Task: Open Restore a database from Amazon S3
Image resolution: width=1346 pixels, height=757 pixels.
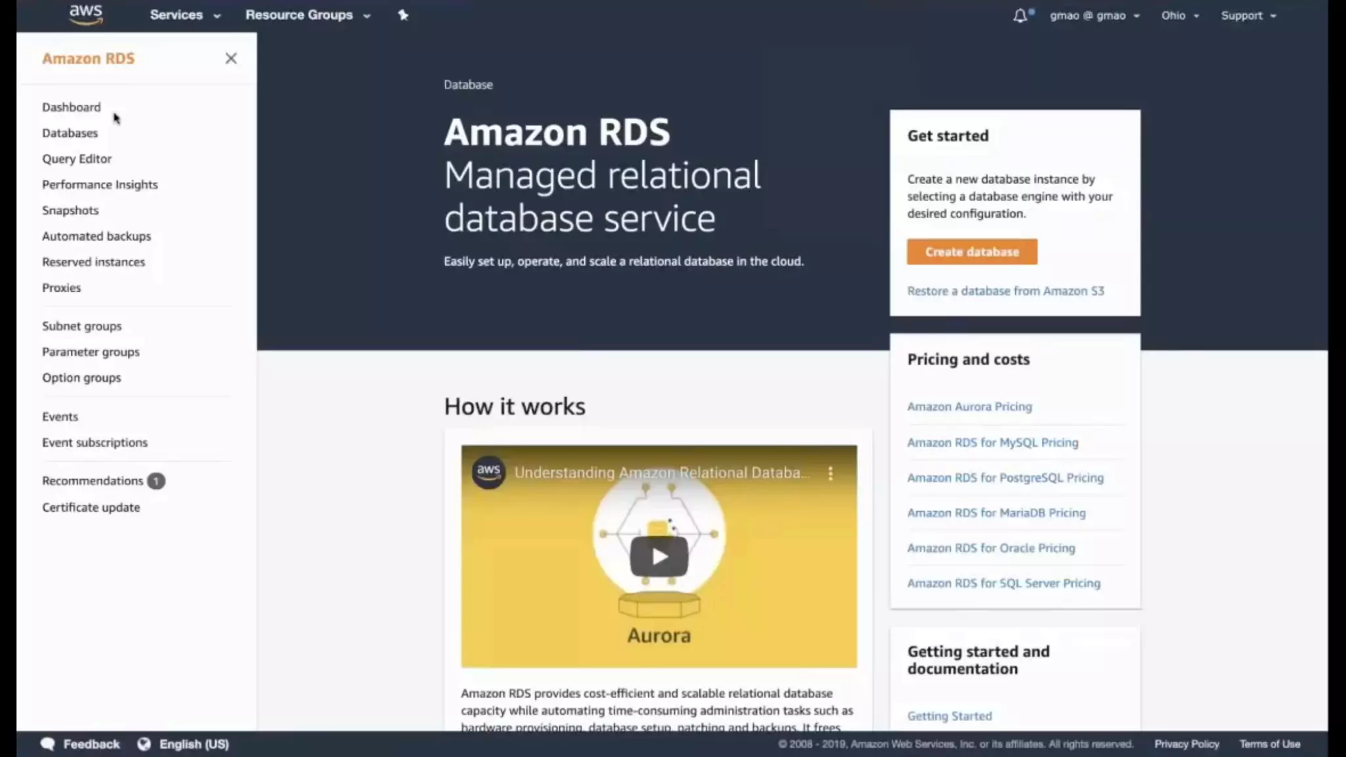Action: [1005, 291]
